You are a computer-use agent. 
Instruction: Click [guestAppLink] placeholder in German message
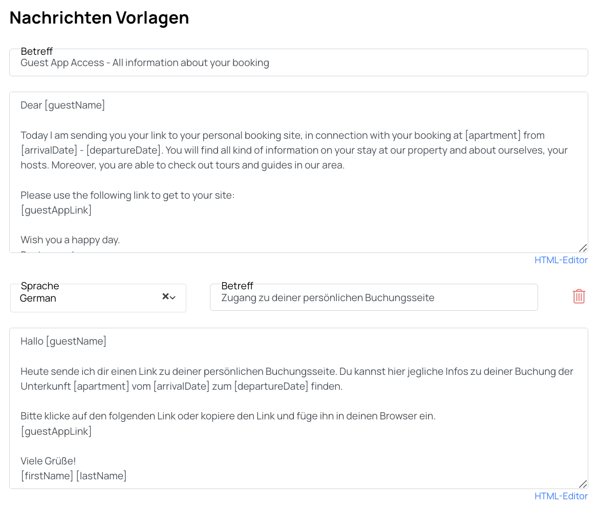click(56, 432)
